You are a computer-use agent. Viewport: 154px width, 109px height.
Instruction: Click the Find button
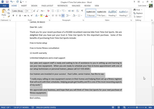[x=137, y=10]
